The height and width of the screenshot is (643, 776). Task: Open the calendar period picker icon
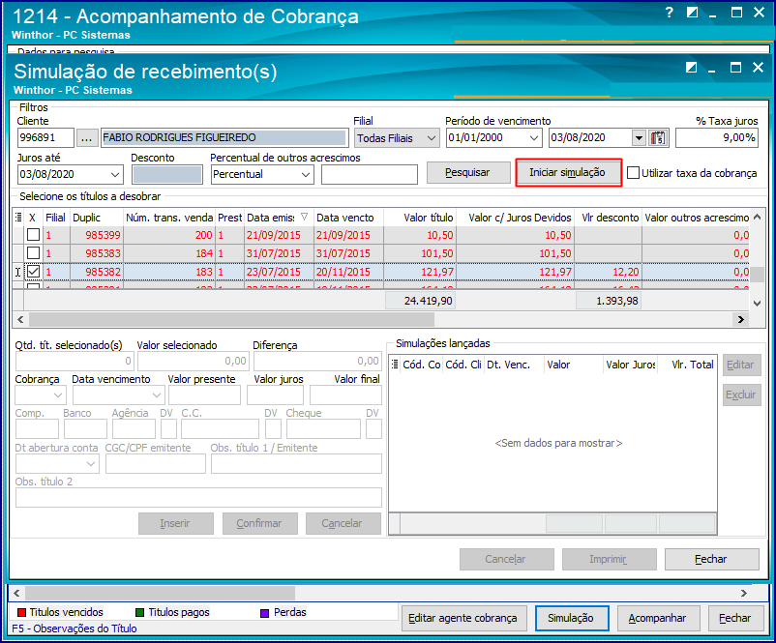[x=658, y=138]
